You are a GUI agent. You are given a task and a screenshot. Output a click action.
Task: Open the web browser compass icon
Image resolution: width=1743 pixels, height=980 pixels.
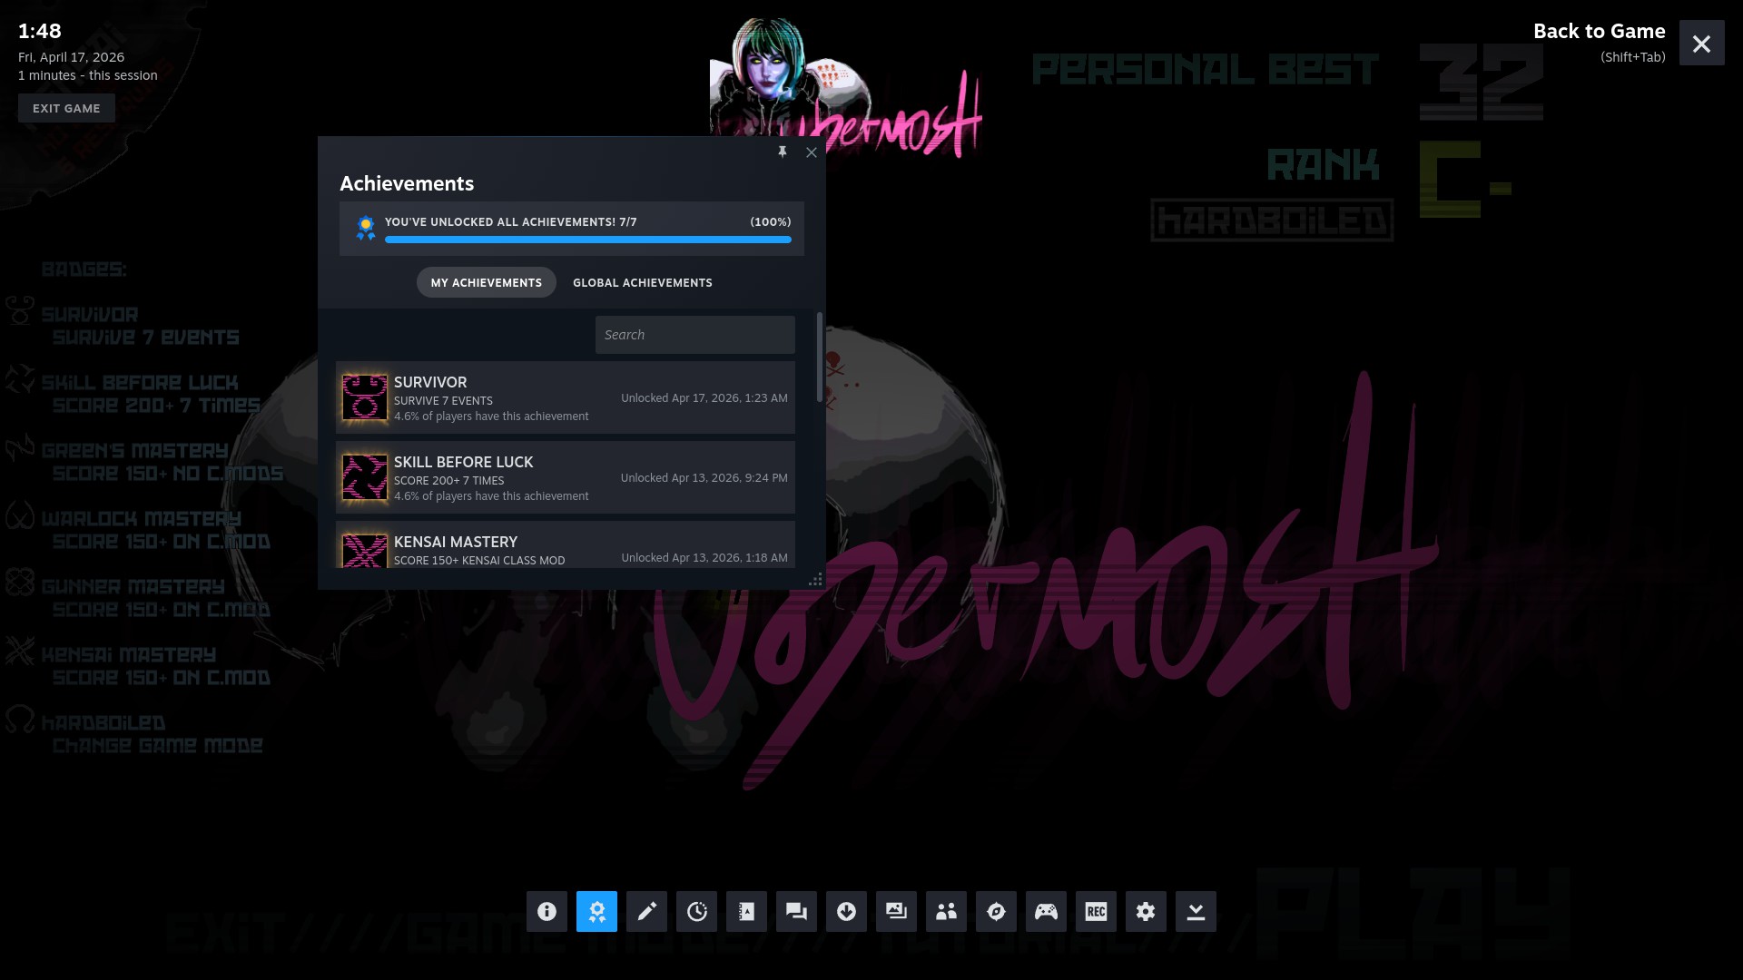996,911
